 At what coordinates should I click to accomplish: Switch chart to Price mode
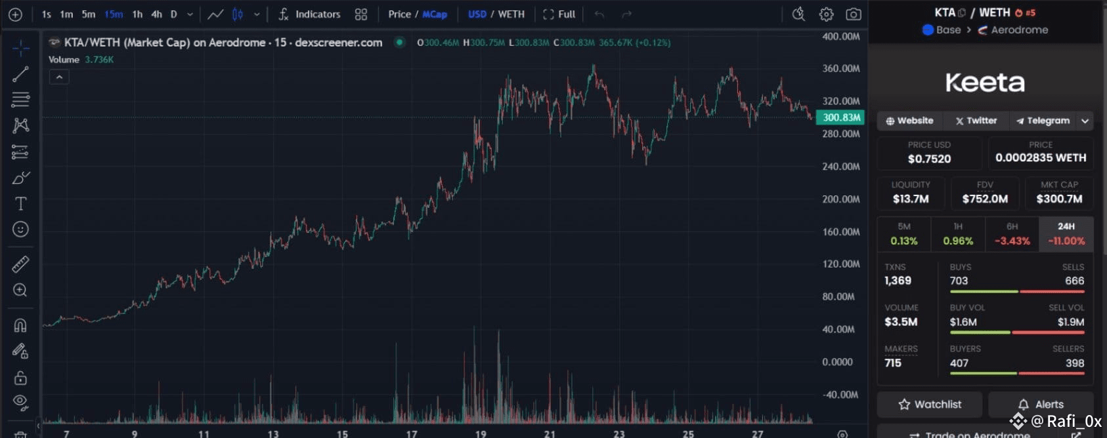[x=399, y=14]
